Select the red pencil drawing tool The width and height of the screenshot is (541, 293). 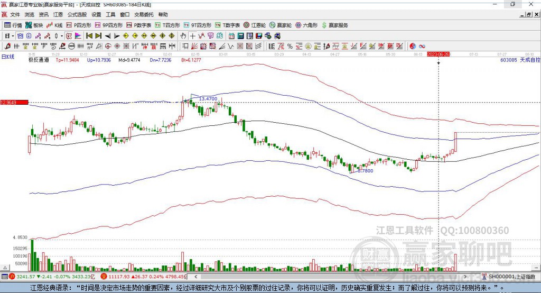point(7,47)
